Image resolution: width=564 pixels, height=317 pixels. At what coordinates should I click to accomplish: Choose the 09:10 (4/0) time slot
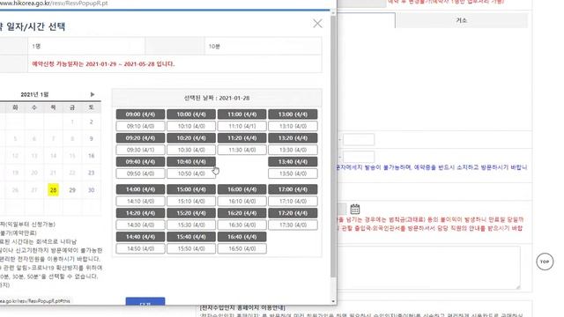(x=140, y=126)
